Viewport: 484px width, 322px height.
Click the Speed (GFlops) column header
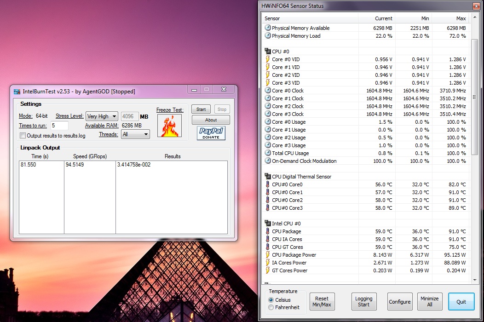point(90,156)
